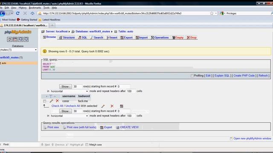Edit selected rows pencil icon

[103, 106]
